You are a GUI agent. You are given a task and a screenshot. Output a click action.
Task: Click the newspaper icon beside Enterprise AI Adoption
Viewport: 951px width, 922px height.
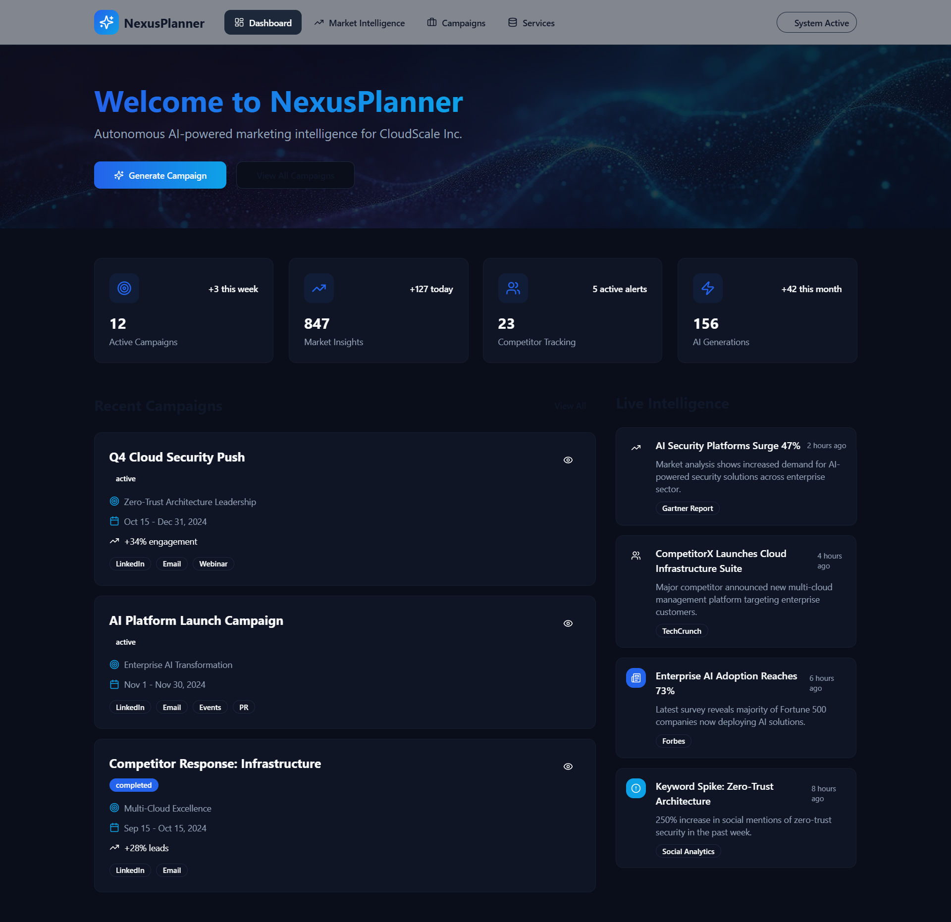click(x=635, y=678)
